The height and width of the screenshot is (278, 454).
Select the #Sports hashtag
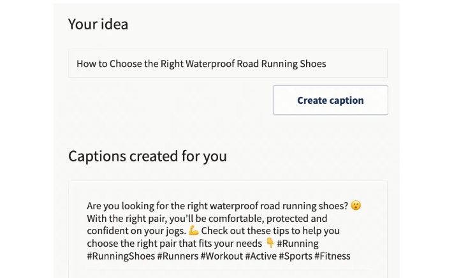tap(299, 256)
